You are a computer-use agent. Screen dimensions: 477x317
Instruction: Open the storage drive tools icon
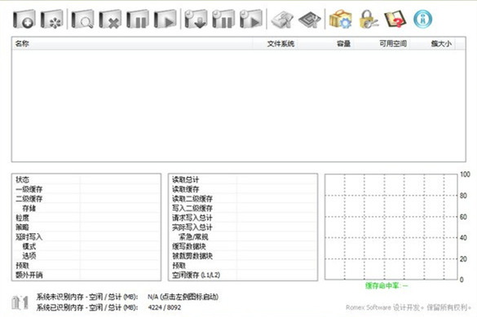click(x=282, y=20)
